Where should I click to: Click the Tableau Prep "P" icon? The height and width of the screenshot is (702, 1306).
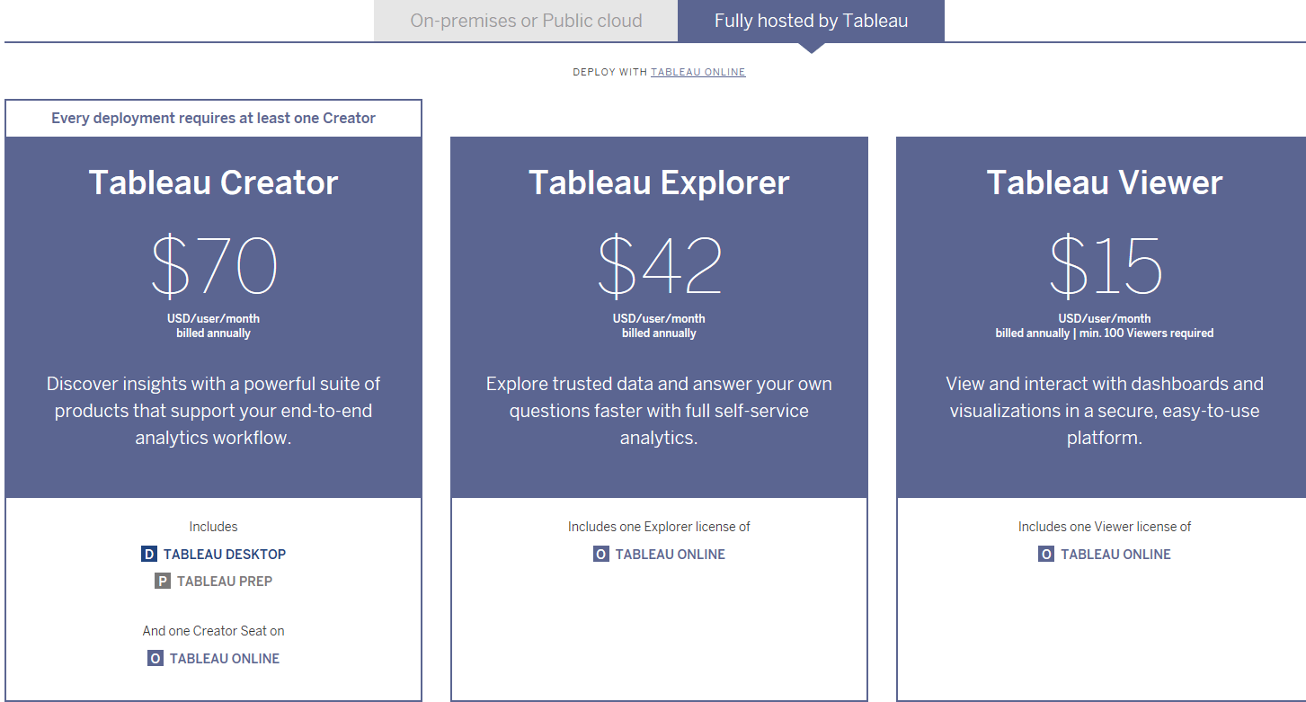pyautogui.click(x=162, y=581)
